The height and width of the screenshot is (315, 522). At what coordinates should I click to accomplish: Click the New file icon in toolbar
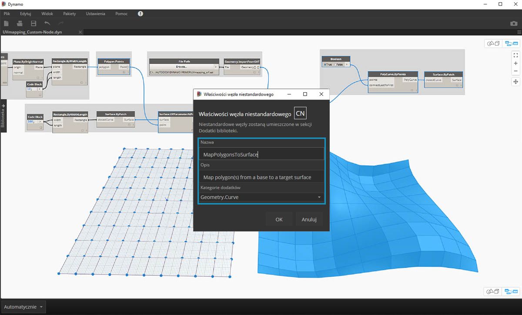coord(7,23)
